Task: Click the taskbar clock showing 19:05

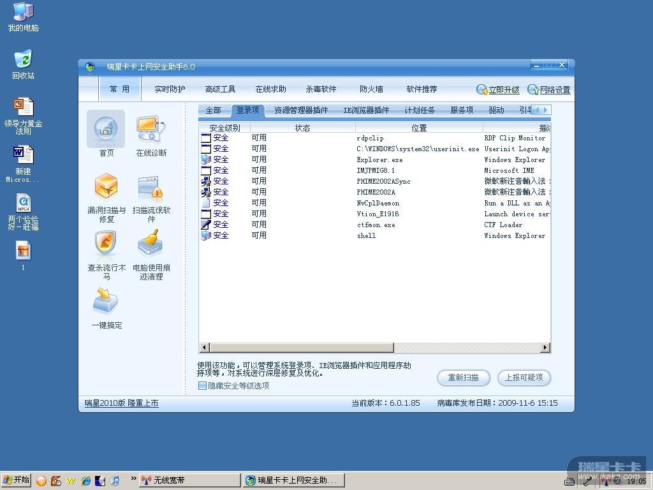Action: (637, 481)
